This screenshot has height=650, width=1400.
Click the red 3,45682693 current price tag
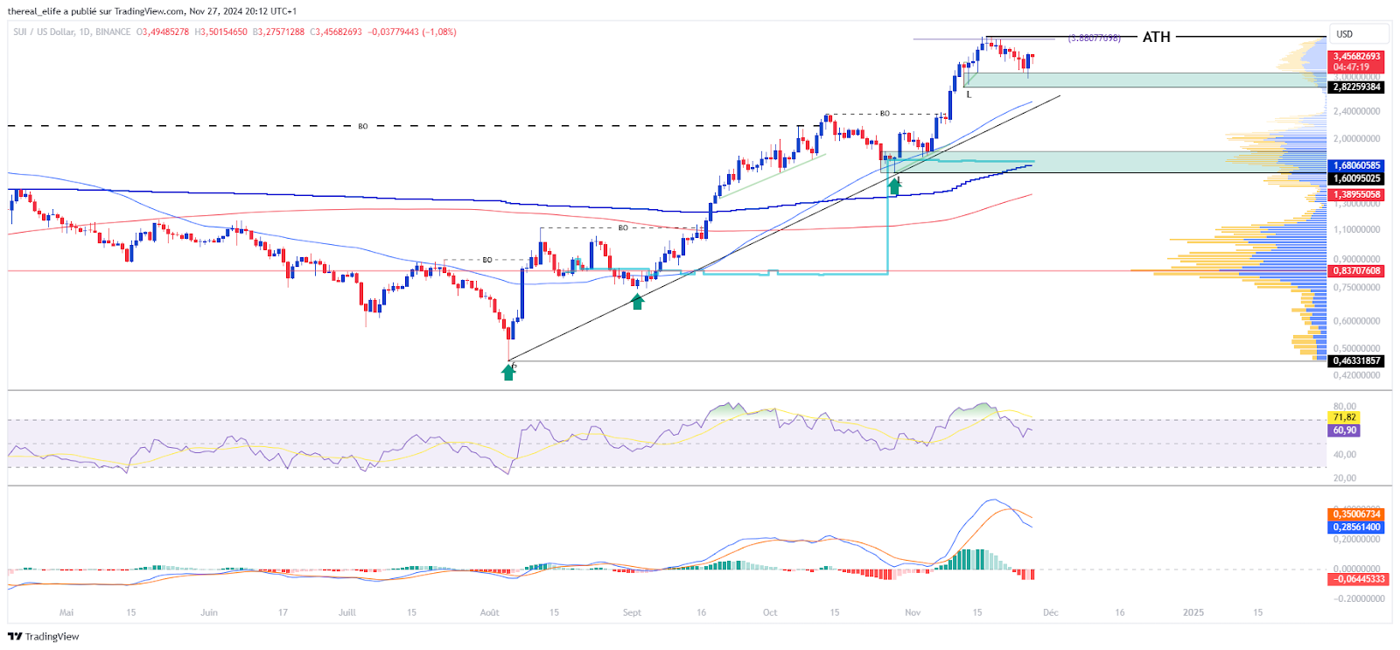click(x=1356, y=56)
